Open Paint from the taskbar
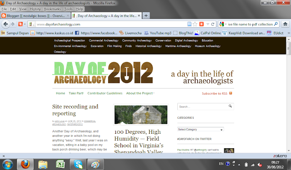This screenshot has height=170, width=291. coord(96,164)
